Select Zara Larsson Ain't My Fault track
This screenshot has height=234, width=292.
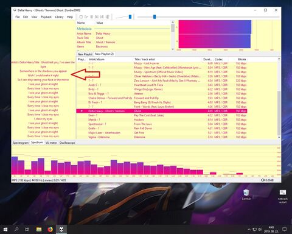point(162,80)
